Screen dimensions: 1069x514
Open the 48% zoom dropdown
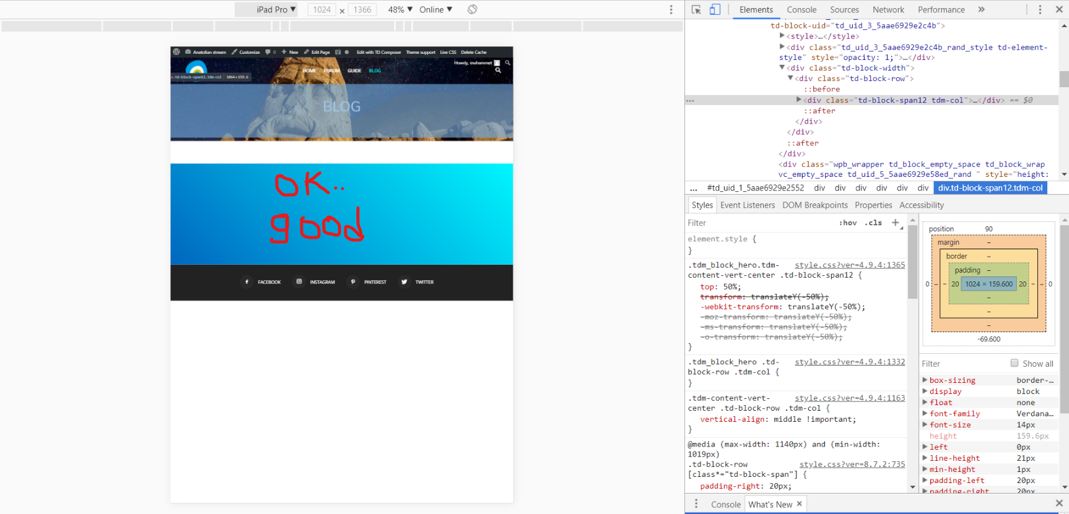click(400, 9)
